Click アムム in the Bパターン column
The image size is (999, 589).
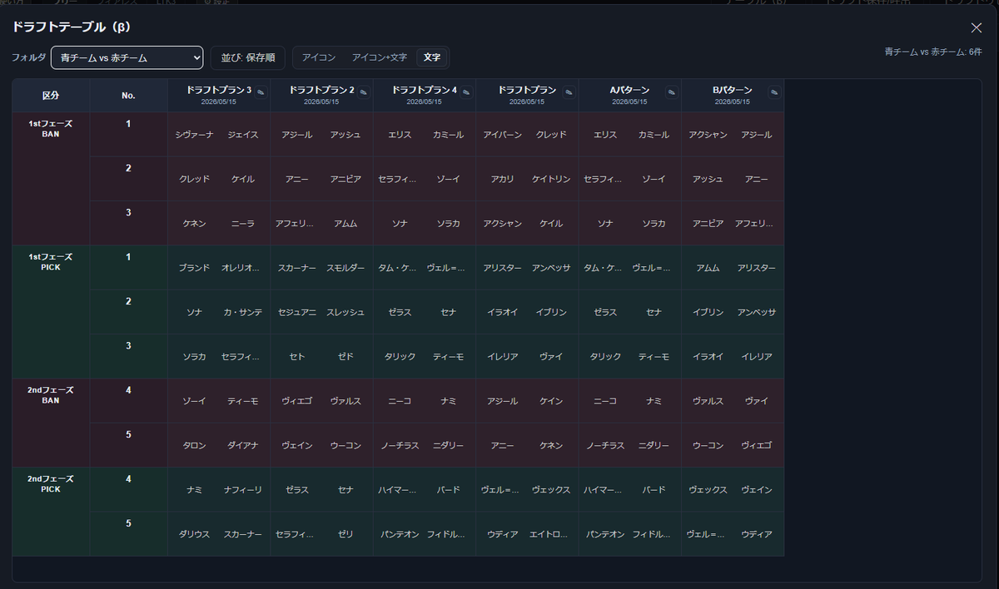pos(708,268)
